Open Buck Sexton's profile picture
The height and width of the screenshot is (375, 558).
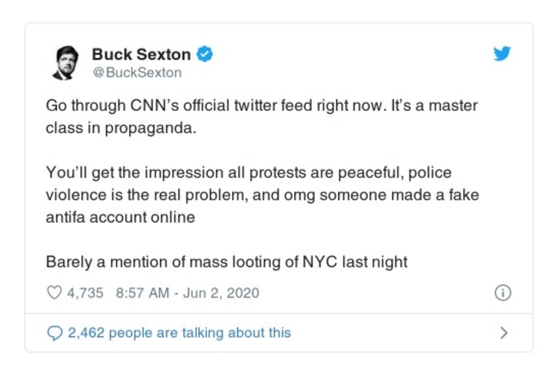66,63
